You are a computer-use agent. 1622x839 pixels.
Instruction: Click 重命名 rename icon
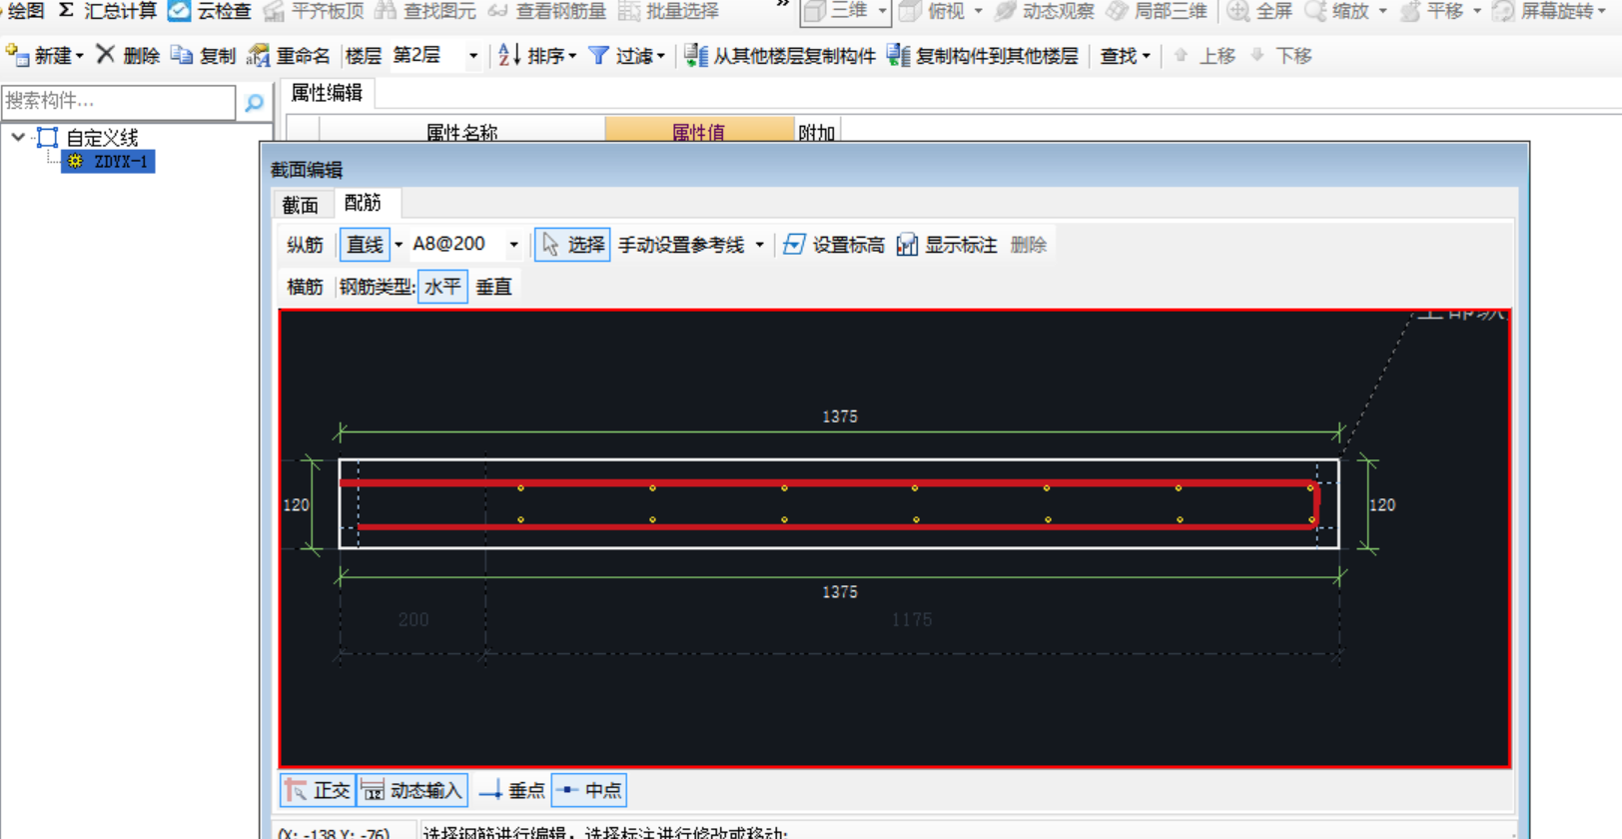[258, 55]
